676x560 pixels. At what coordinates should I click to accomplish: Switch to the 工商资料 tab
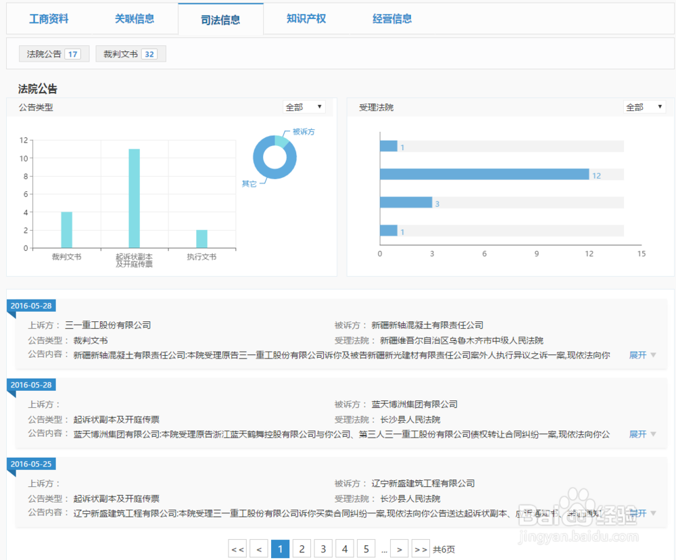pyautogui.click(x=49, y=19)
